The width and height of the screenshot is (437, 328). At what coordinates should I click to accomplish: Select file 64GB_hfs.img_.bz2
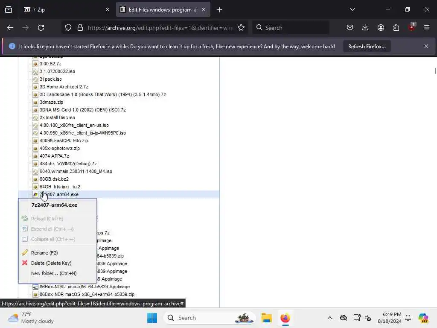pyautogui.click(x=60, y=187)
